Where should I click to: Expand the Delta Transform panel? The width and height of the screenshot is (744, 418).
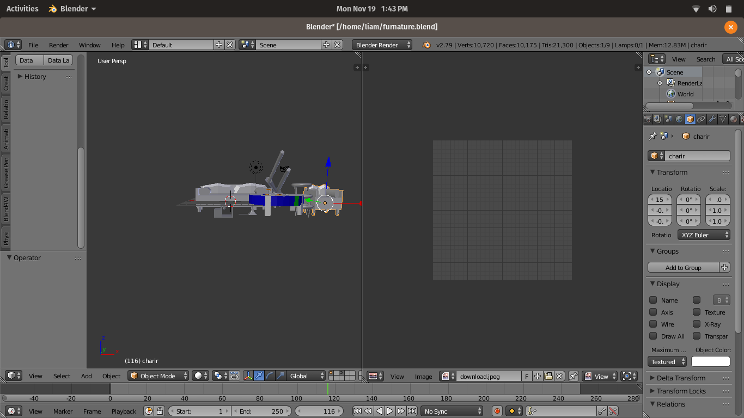[x=681, y=378]
